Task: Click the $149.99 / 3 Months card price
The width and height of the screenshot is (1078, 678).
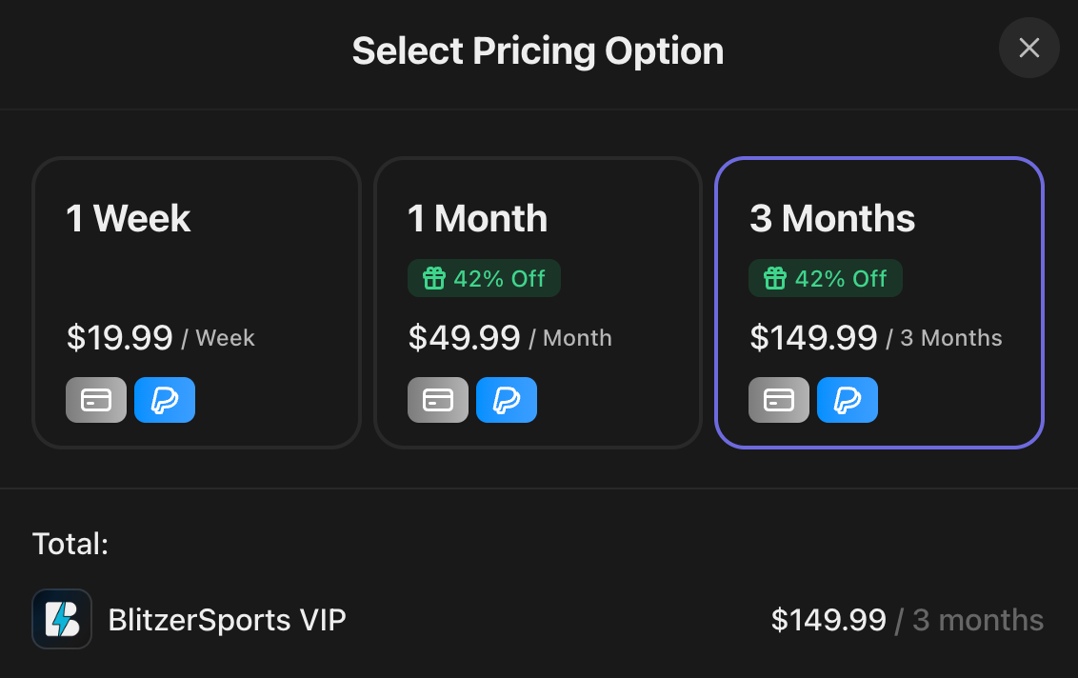Action: (875, 338)
